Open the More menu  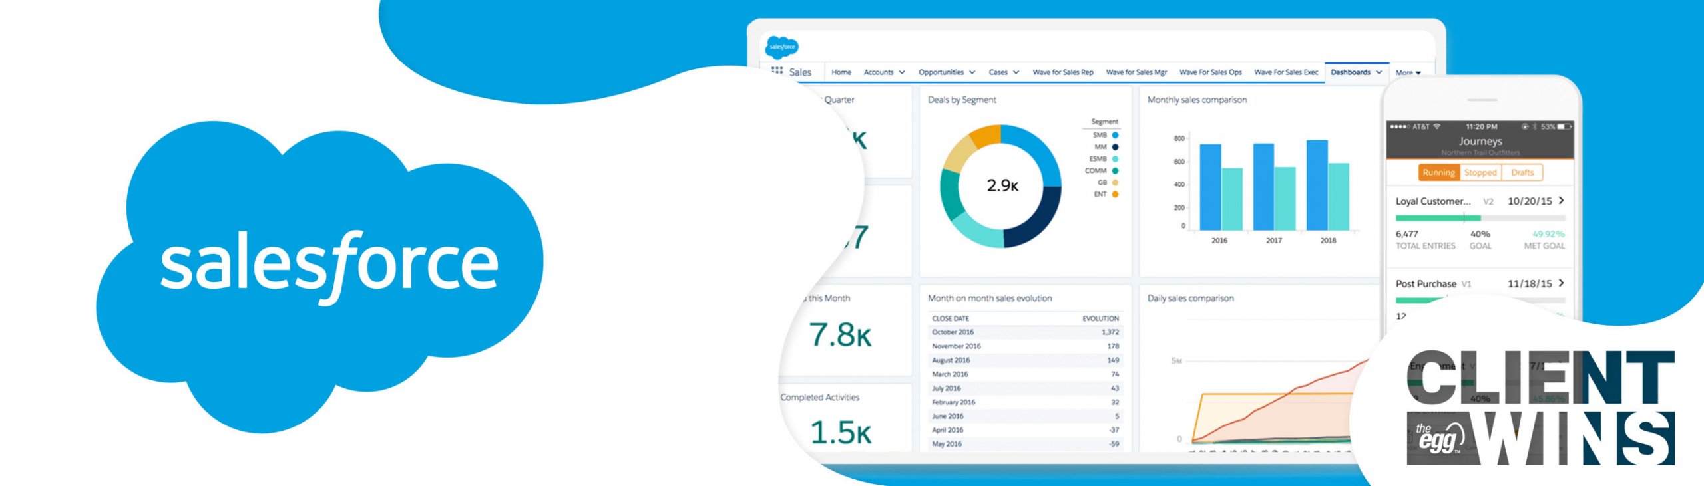1408,73
